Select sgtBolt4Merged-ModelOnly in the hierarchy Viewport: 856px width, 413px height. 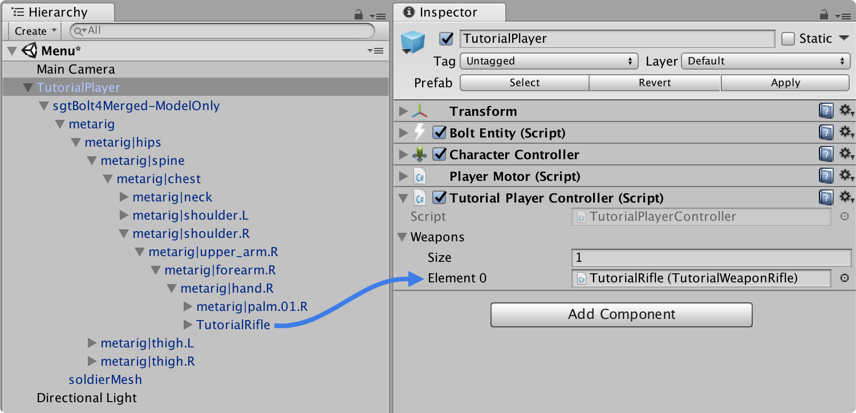pyautogui.click(x=136, y=106)
